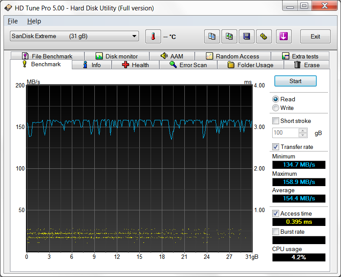Close the HD Tune Pro window

click(325, 6)
